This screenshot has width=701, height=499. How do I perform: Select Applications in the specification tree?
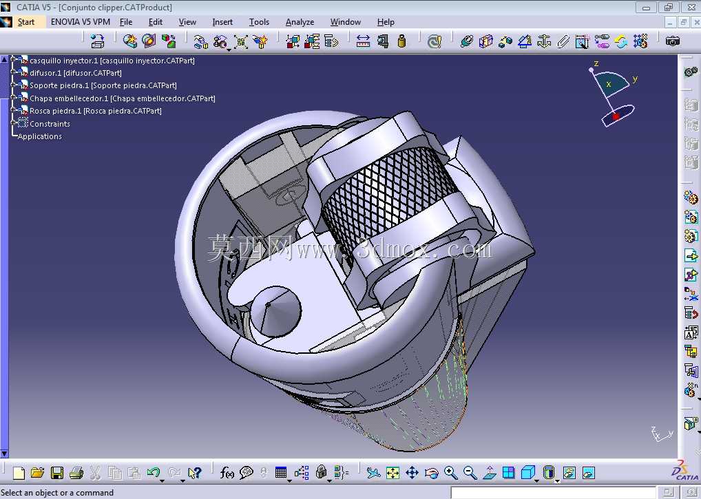tap(39, 136)
